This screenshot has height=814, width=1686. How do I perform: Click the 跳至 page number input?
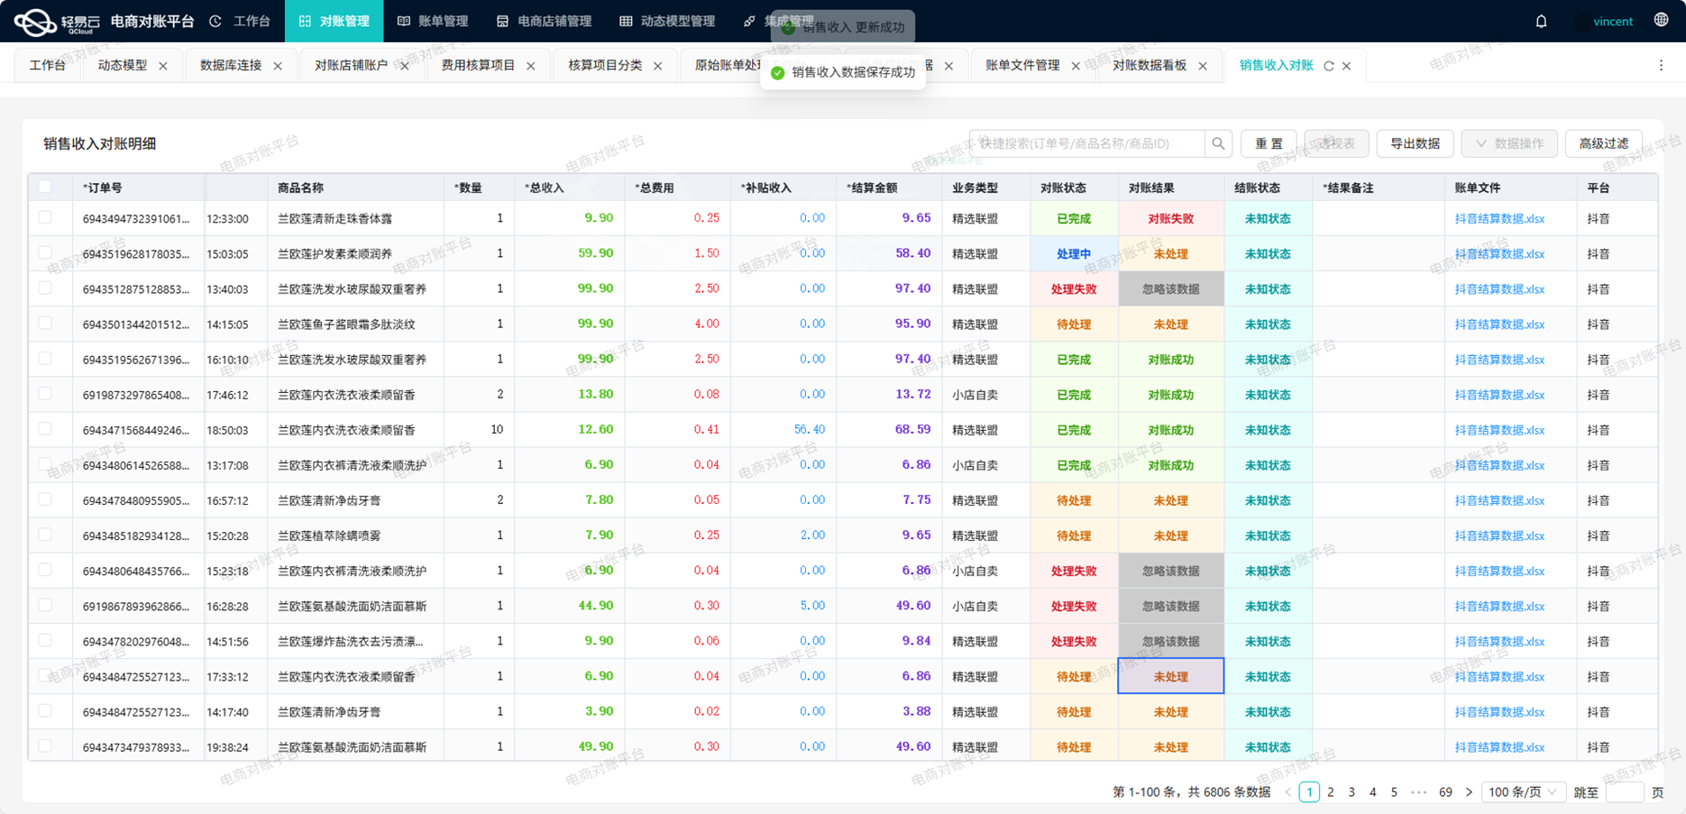click(1625, 792)
